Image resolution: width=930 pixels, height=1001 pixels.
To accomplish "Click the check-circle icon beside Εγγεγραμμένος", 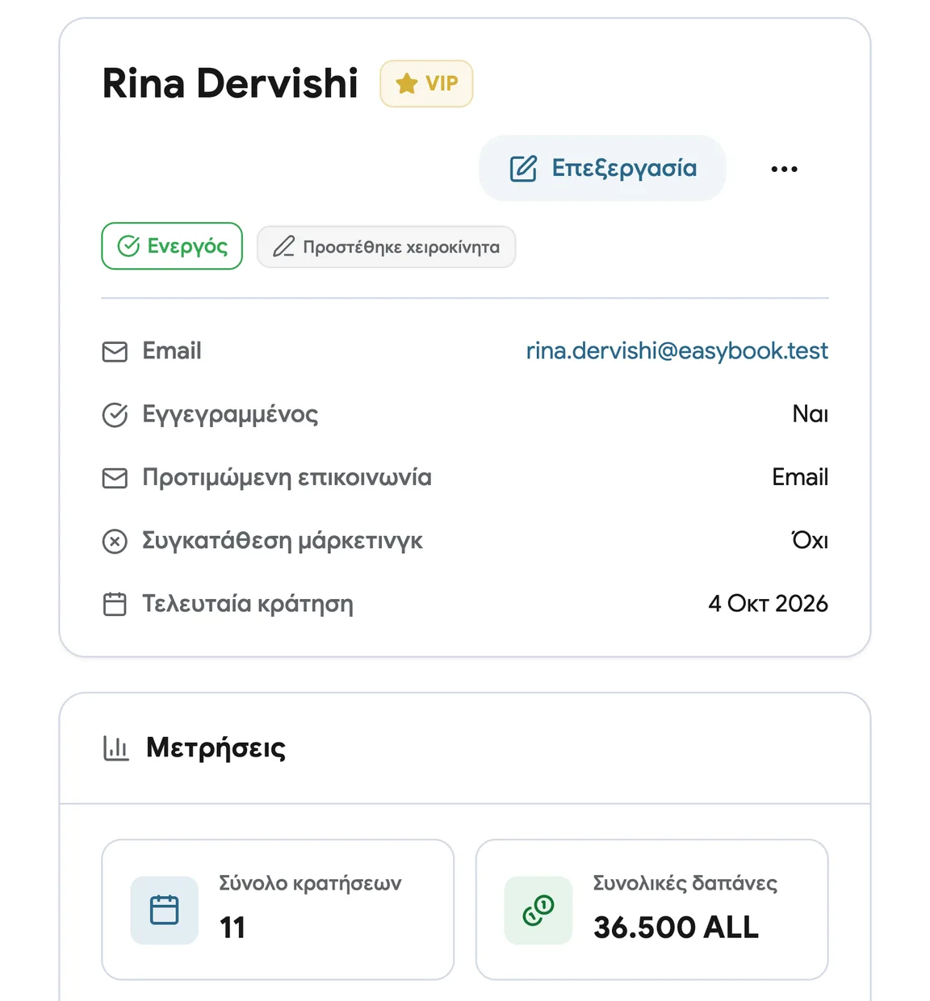I will (115, 415).
